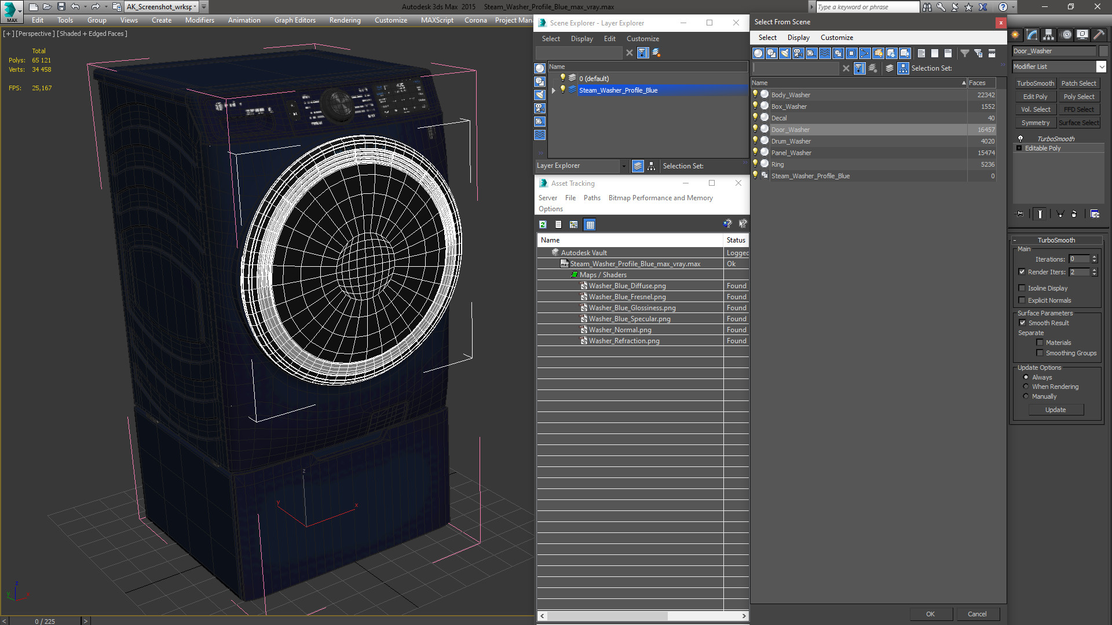Toggle Display Shapes filter in Select From Scene
Screen dimensions: 1112x625
(771, 53)
